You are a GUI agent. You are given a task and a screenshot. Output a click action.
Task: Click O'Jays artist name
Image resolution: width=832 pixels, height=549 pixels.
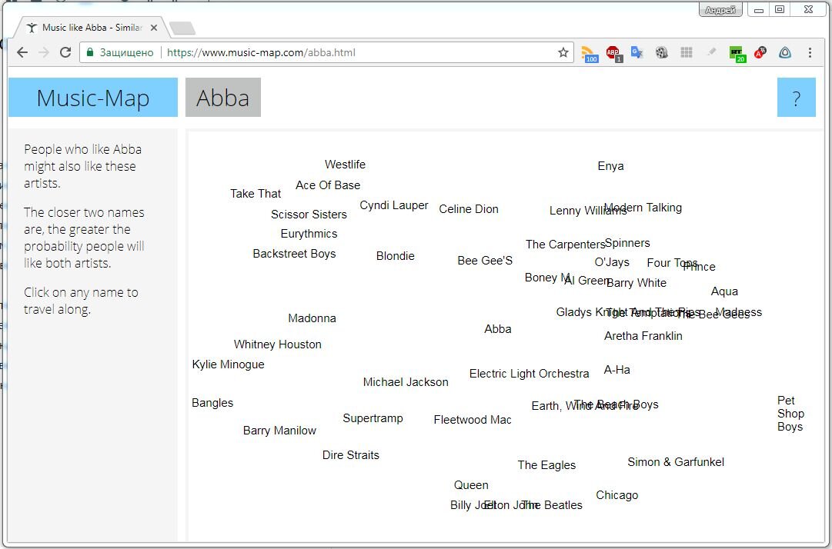612,261
